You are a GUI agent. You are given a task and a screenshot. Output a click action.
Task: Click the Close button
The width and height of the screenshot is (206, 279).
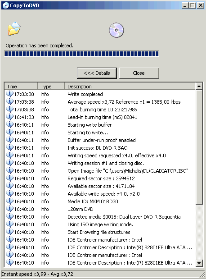click(139, 73)
